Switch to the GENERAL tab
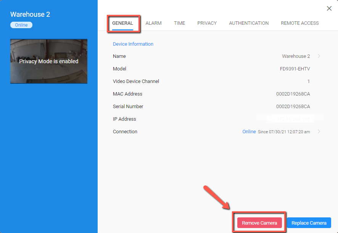Screen dimensions: 338x233 click(x=122, y=23)
